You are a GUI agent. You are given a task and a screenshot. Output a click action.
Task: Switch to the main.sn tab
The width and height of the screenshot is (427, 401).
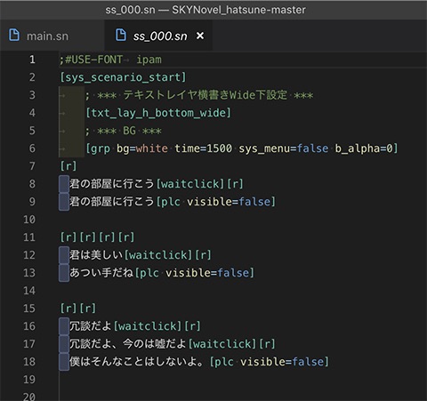47,36
